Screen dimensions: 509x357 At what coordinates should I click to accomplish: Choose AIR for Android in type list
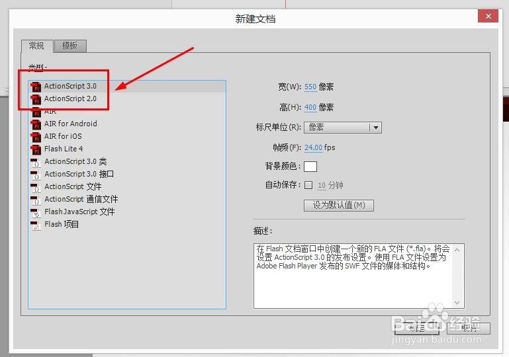pos(127,124)
